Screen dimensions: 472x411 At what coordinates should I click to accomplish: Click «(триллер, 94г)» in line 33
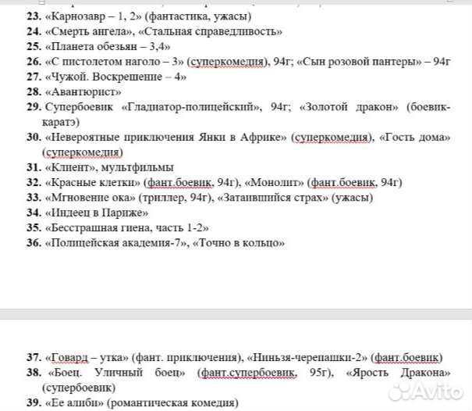click(176, 198)
